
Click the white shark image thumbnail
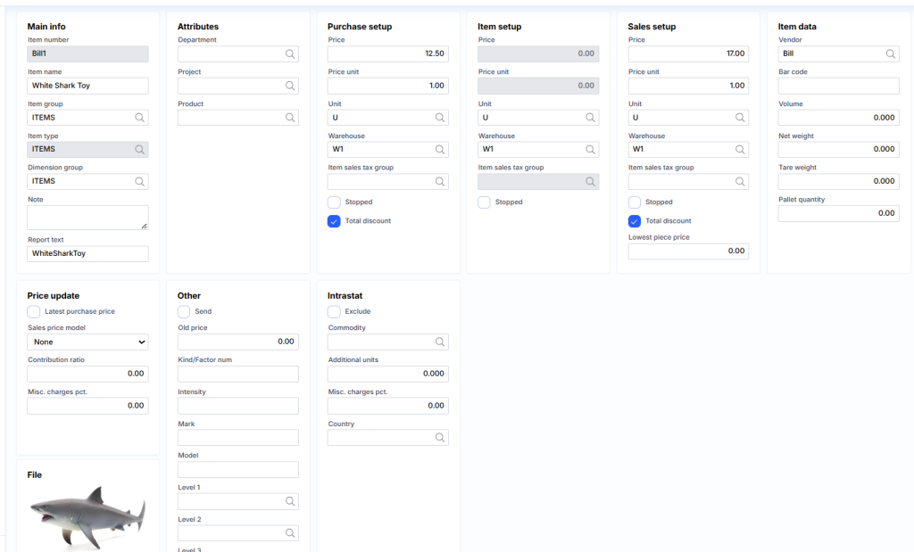tap(87, 517)
